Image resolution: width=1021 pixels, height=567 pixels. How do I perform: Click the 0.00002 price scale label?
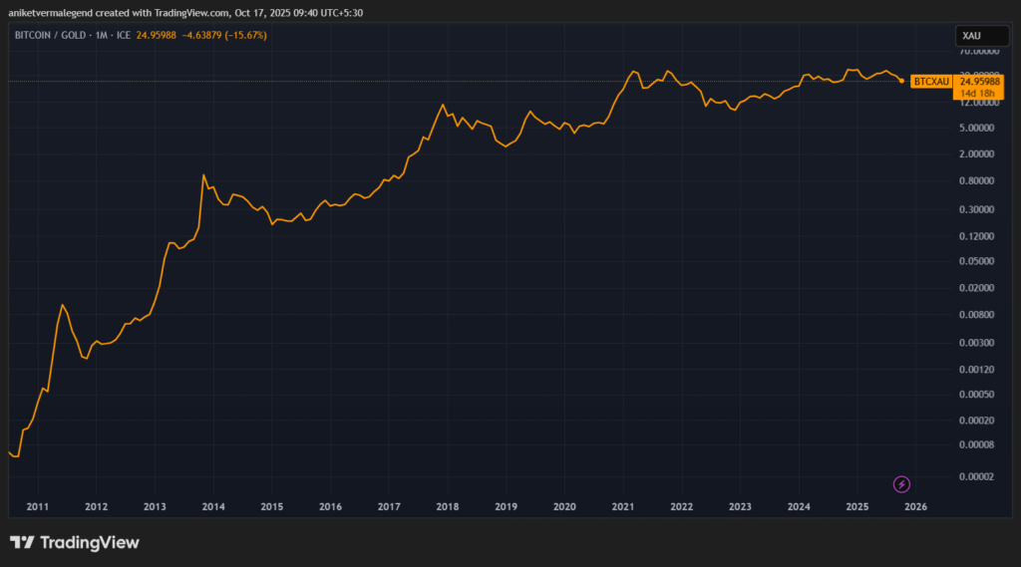point(978,476)
